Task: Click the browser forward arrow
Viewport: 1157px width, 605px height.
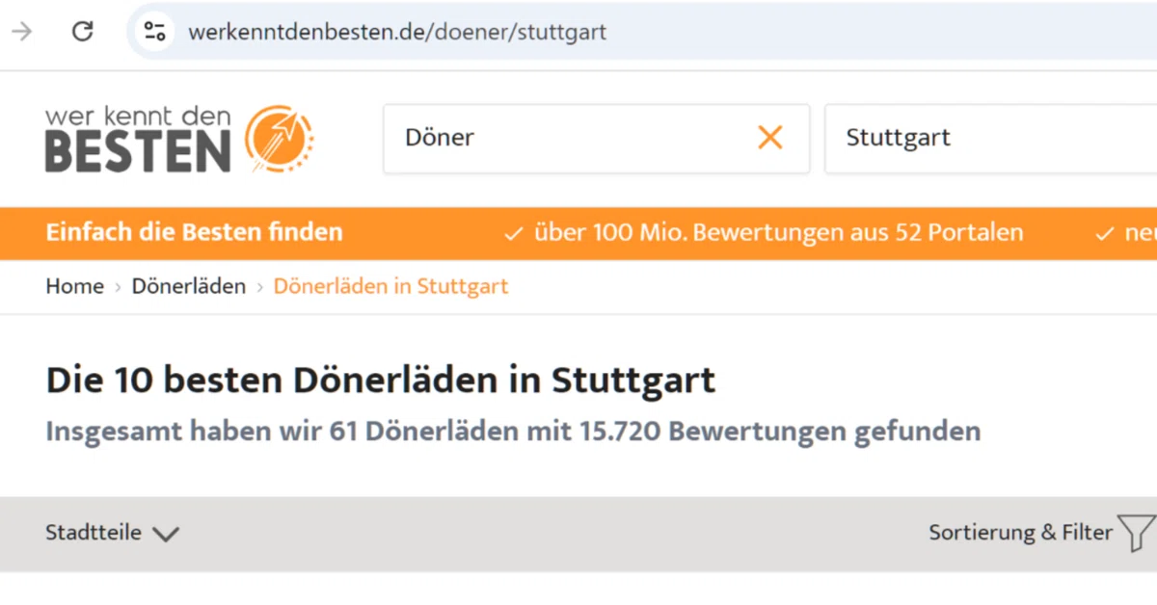Action: (x=21, y=32)
